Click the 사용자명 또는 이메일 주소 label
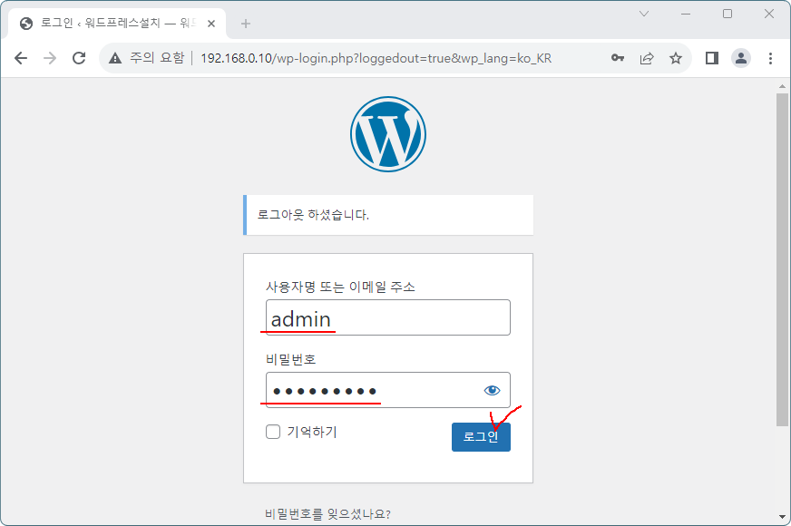Viewport: 791px width, 526px height. [x=340, y=287]
